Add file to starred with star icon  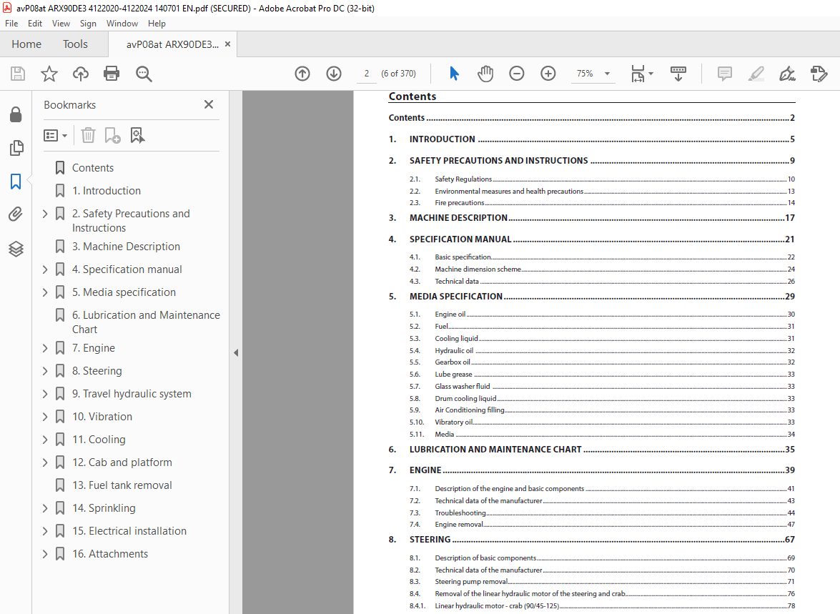pos(49,74)
